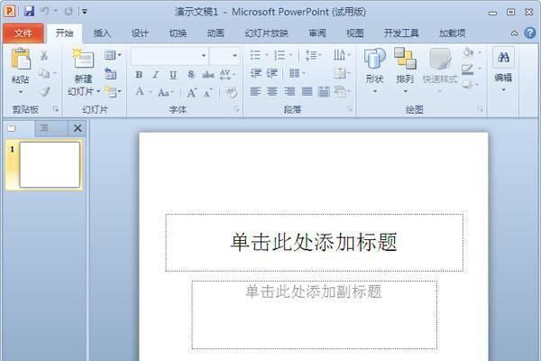
Task: Click the Copy icon in clipboard group
Action: (x=44, y=73)
